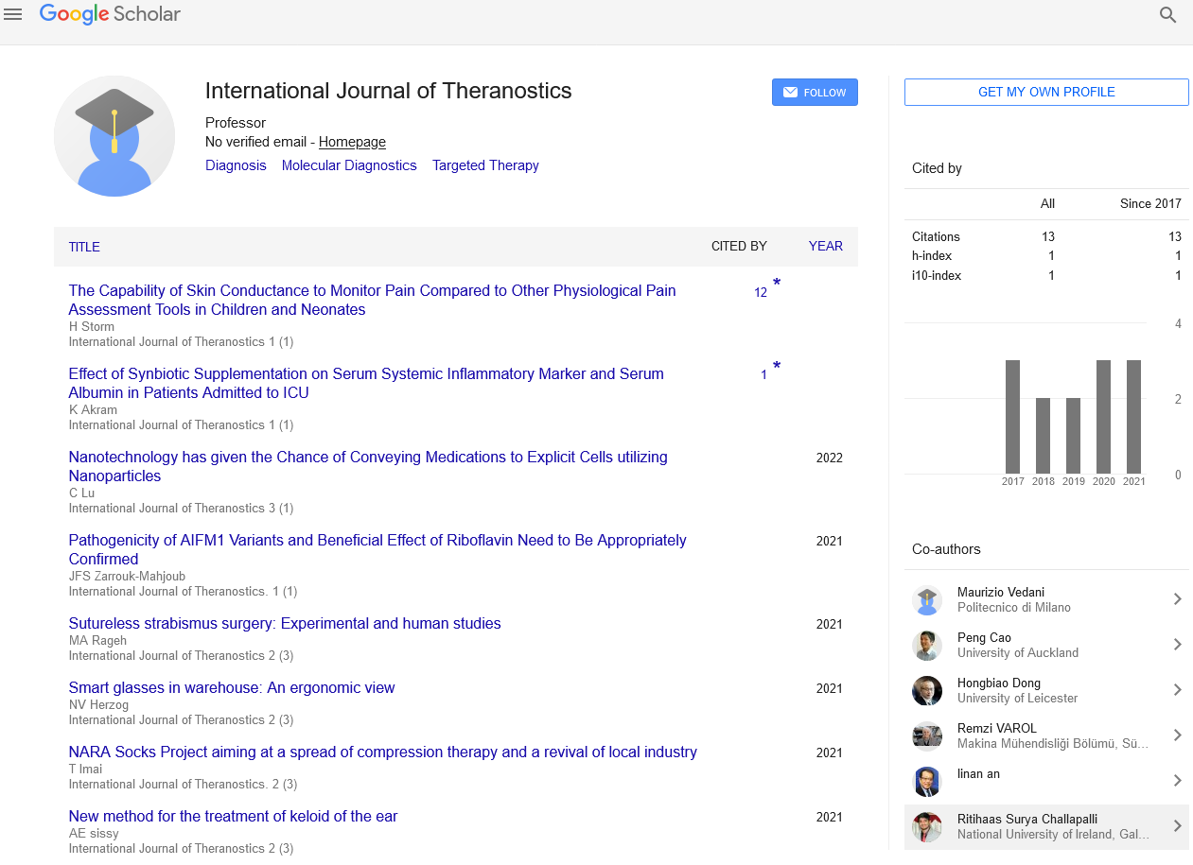Click year 2022 of Nanotechnology article
Image resolution: width=1193 pixels, height=865 pixels.
coord(830,458)
